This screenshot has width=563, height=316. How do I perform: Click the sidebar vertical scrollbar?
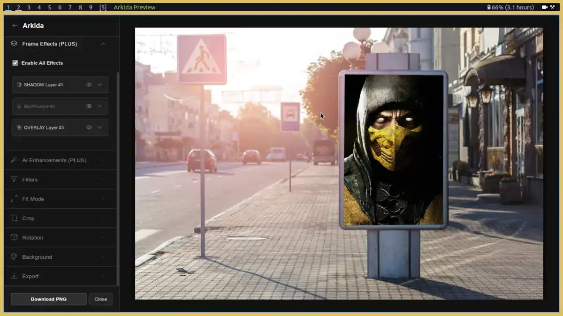click(117, 178)
